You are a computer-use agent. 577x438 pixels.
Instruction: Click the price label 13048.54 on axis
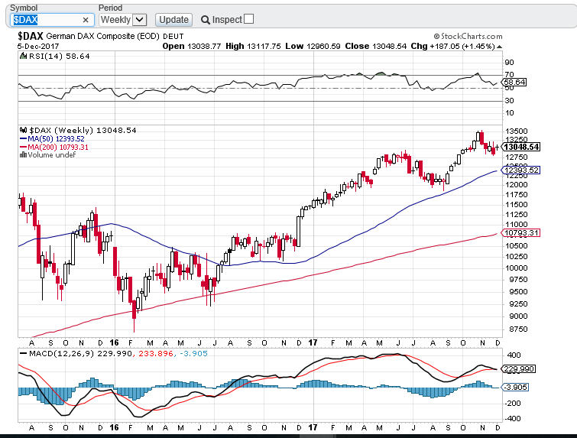521,147
